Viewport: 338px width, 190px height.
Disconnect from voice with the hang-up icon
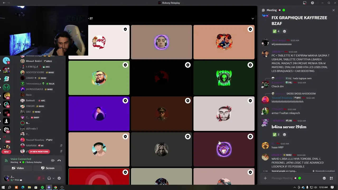tap(59, 160)
